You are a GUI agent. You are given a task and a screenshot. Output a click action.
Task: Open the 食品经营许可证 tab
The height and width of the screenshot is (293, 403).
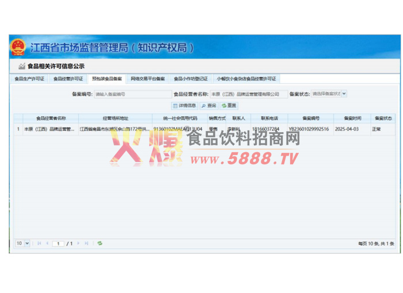pyautogui.click(x=68, y=79)
